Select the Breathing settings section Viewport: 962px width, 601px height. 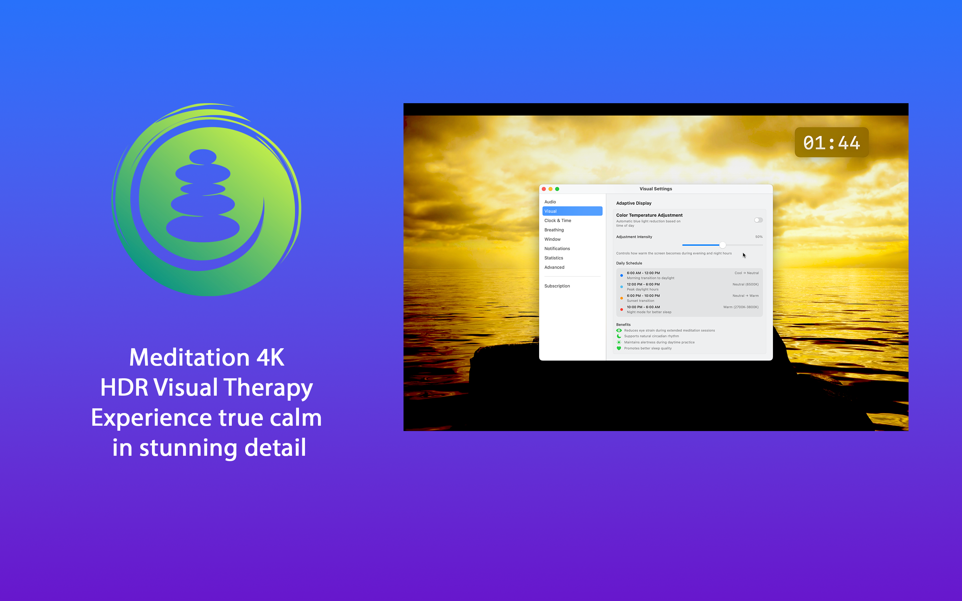tap(554, 230)
